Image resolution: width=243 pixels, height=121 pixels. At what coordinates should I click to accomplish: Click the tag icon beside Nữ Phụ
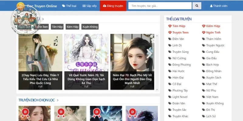(x=204, y=90)
